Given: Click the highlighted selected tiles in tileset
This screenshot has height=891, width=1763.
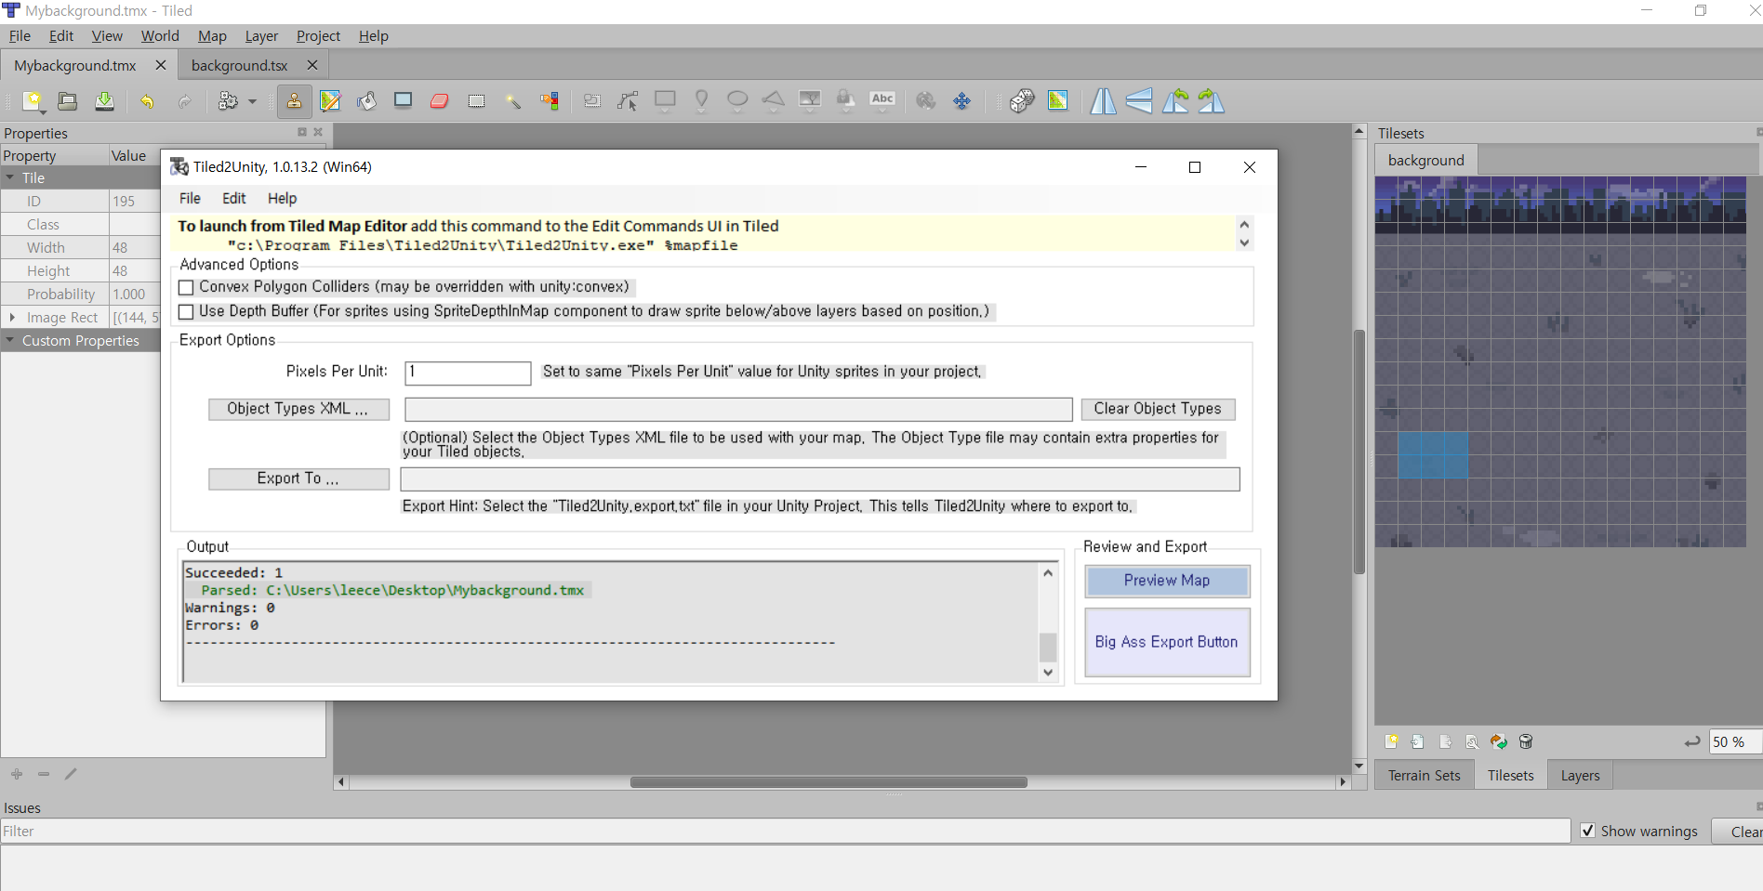Looking at the screenshot, I should point(1433,455).
